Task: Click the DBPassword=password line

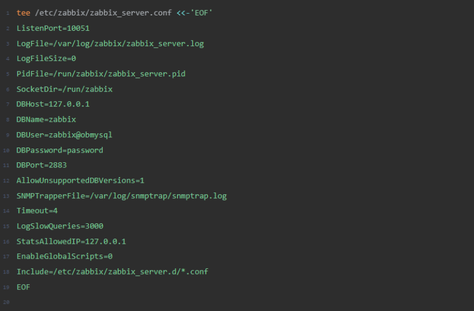Action: (59, 150)
